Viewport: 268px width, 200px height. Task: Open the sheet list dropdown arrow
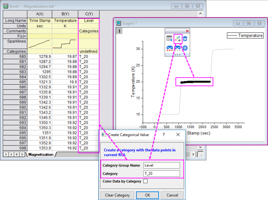(x=22, y=154)
